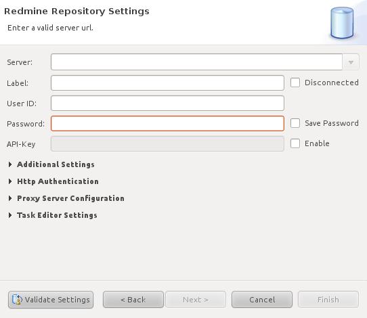Image resolution: width=367 pixels, height=318 pixels.
Task: Click the disabled API-Key field
Action: (167, 144)
